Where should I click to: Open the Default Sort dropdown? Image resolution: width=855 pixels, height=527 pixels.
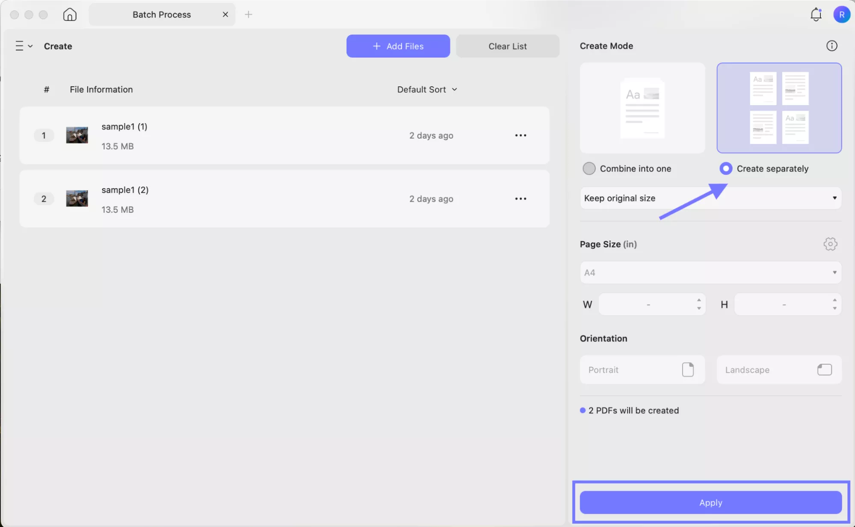click(x=427, y=89)
